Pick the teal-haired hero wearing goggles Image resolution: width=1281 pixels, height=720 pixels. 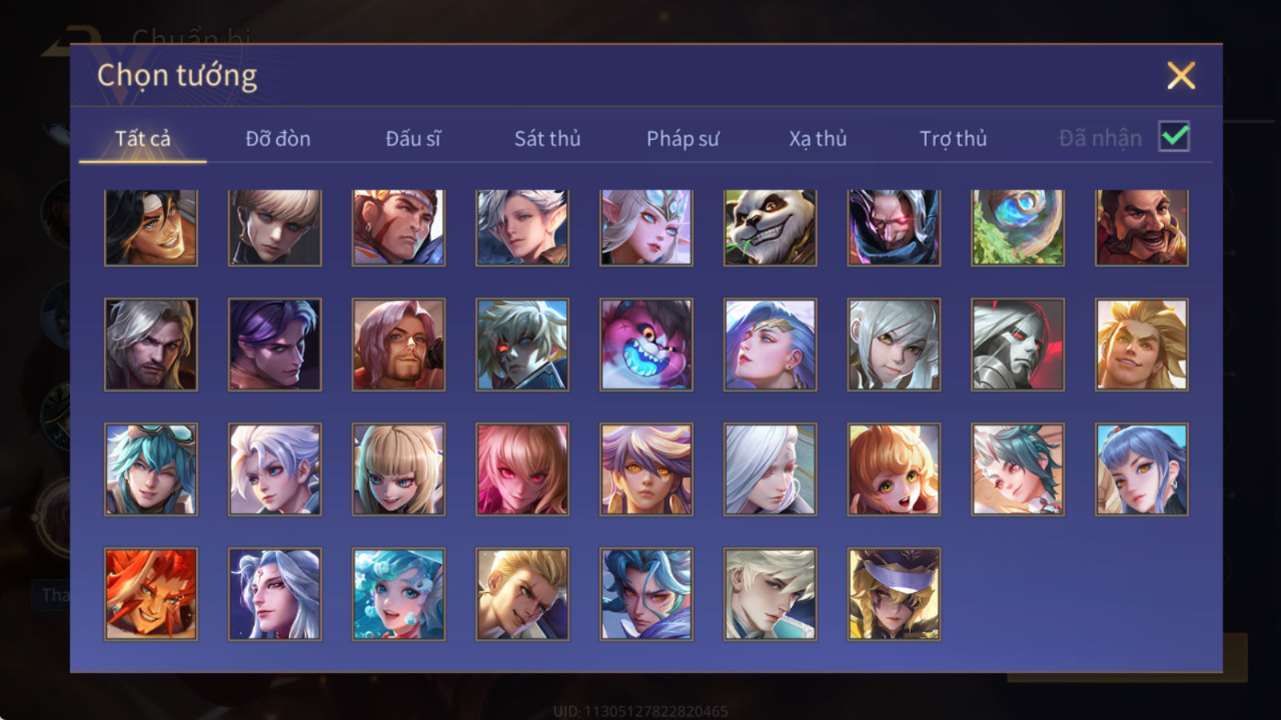pyautogui.click(x=151, y=470)
